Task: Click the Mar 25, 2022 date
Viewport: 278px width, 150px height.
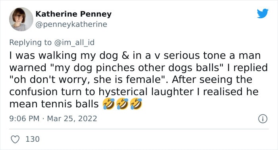Action: point(72,118)
